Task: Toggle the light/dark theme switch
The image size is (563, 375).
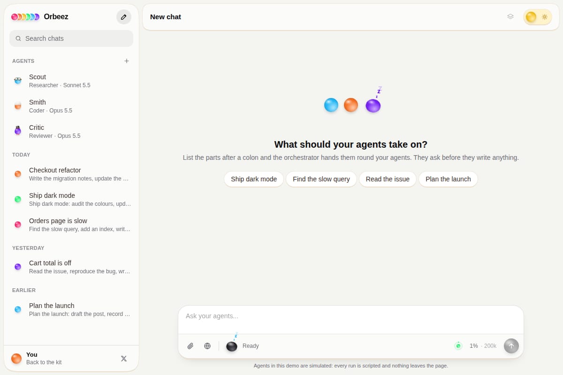Action: click(x=538, y=17)
